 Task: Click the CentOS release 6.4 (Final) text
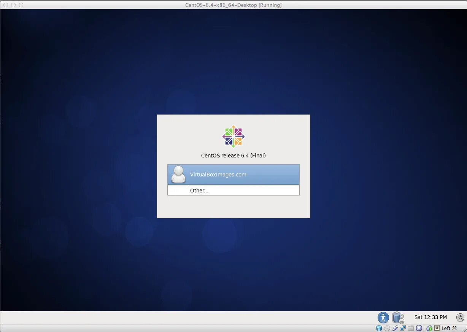pos(233,156)
